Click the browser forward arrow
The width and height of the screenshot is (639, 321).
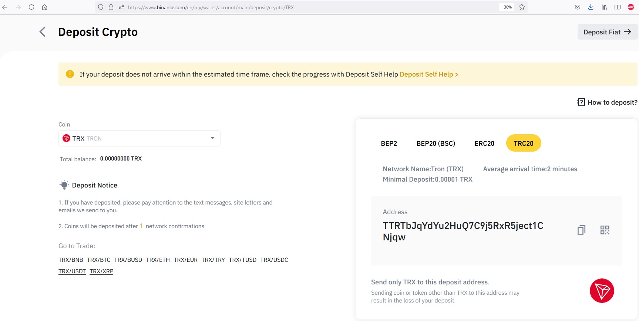pos(18,7)
